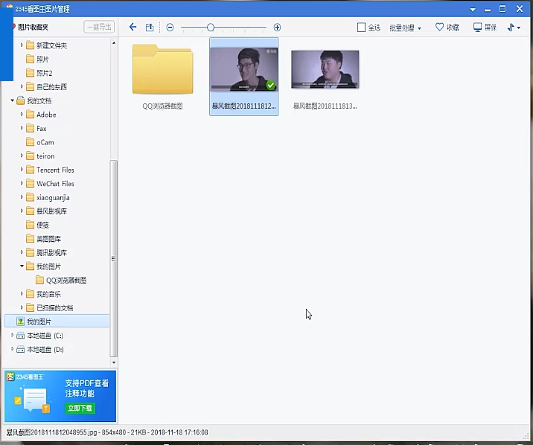The height and width of the screenshot is (445, 533).
Task: Click the green checkmark on the selected thumbnail
Action: [271, 86]
